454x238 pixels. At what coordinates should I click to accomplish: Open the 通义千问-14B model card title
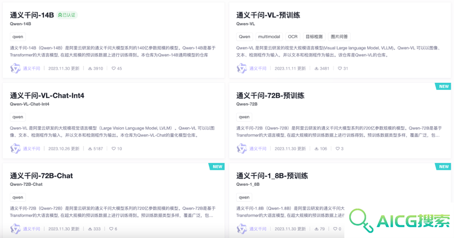(x=32, y=15)
